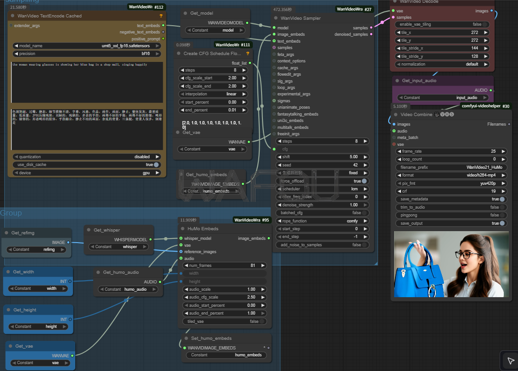Screen dimensions: 518x371
Task: Collapse the HuMo Embeds node via its title dot
Action: click(182, 229)
